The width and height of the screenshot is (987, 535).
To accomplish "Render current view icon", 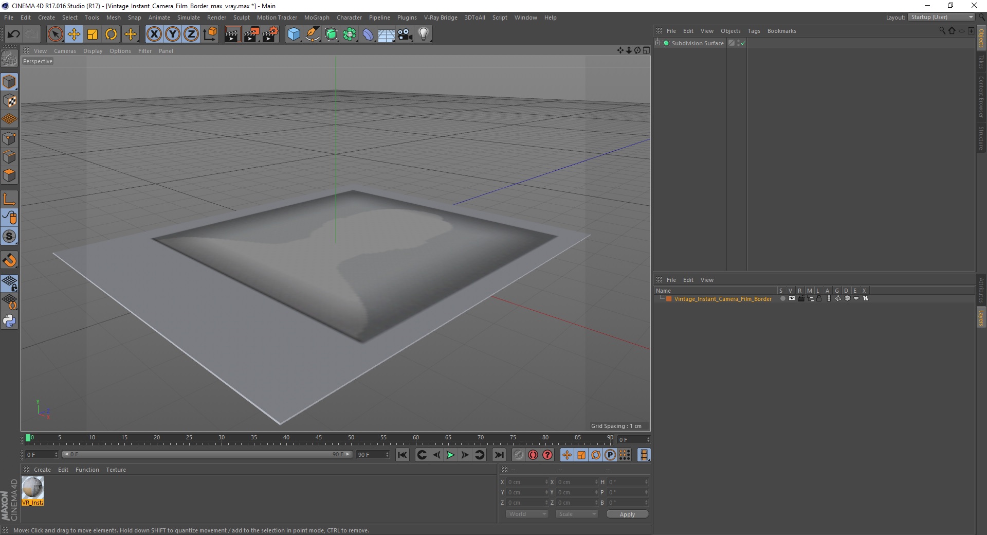I will click(x=232, y=34).
